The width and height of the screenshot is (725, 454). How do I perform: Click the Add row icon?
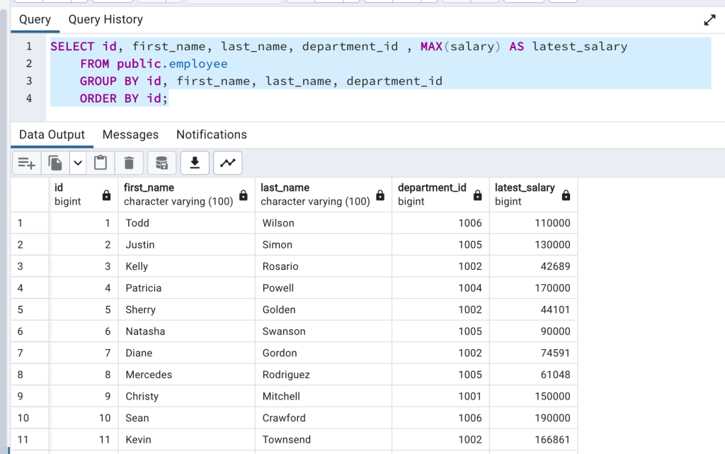[27, 164]
